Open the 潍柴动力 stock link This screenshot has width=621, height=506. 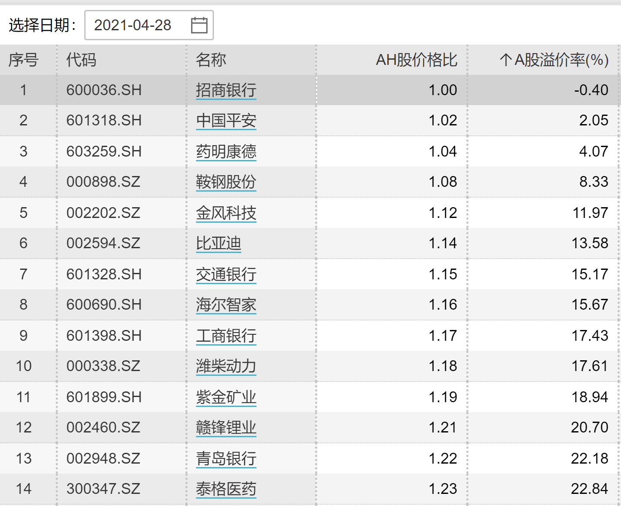click(x=226, y=366)
